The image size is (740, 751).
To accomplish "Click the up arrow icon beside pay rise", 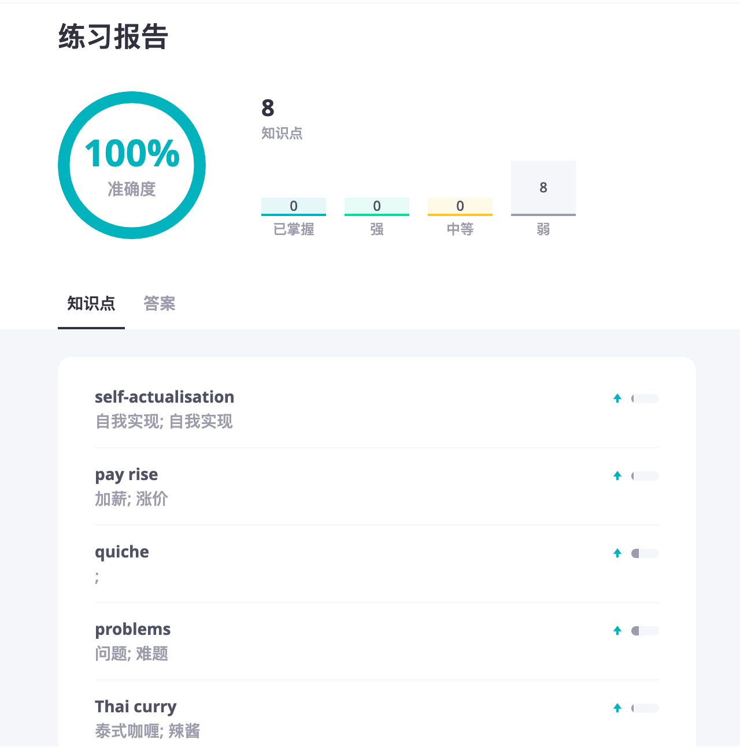I will (x=617, y=475).
